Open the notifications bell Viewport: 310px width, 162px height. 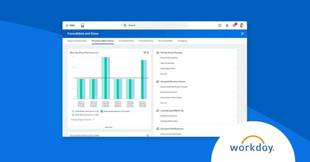(x=227, y=25)
